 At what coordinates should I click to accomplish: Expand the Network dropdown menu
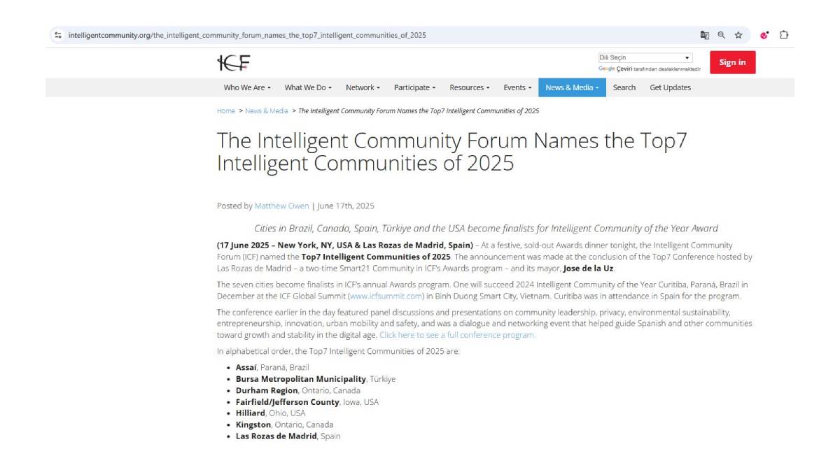[363, 87]
